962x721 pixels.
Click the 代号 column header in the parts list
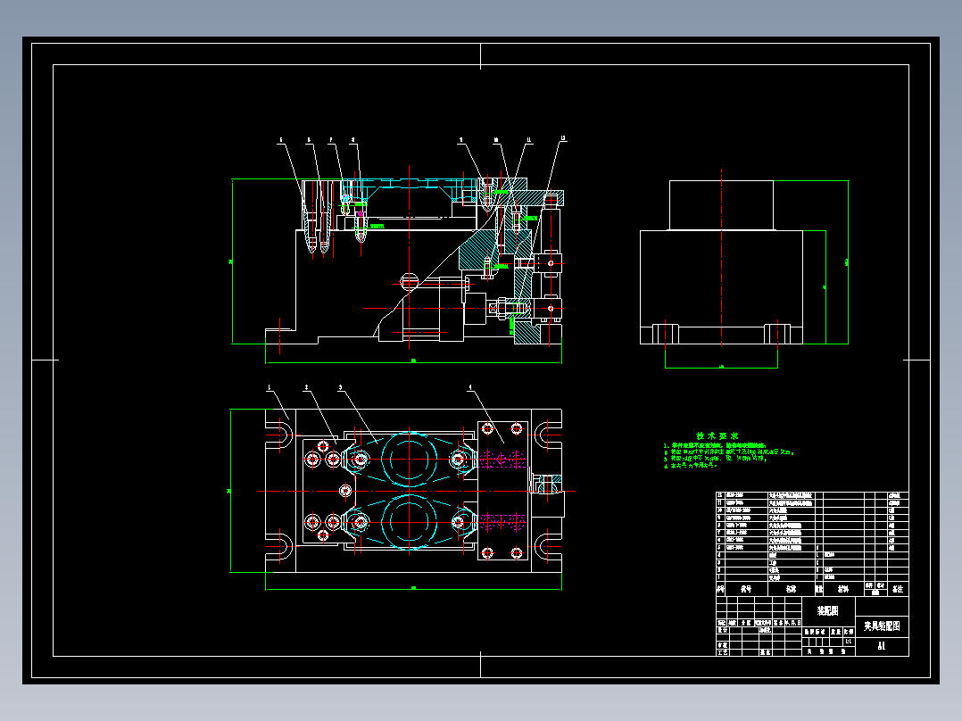tap(746, 589)
